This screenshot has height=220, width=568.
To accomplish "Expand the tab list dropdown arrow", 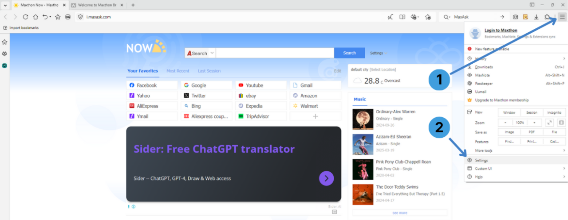I will pos(4,5).
